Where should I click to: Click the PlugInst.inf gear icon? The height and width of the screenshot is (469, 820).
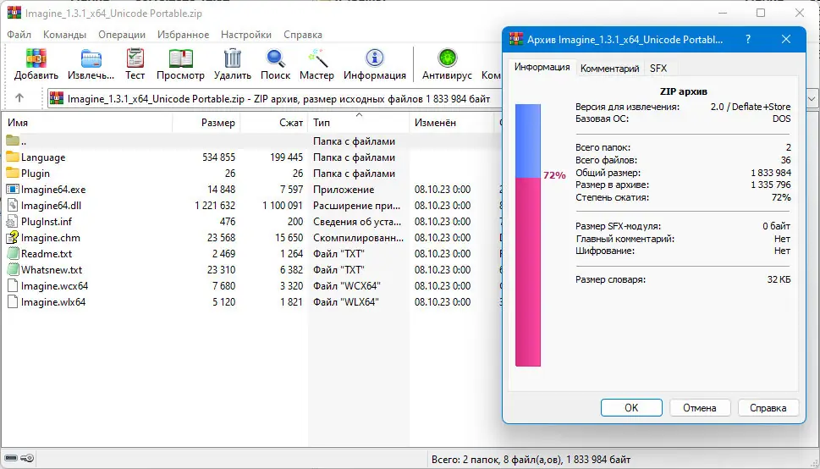coord(13,222)
